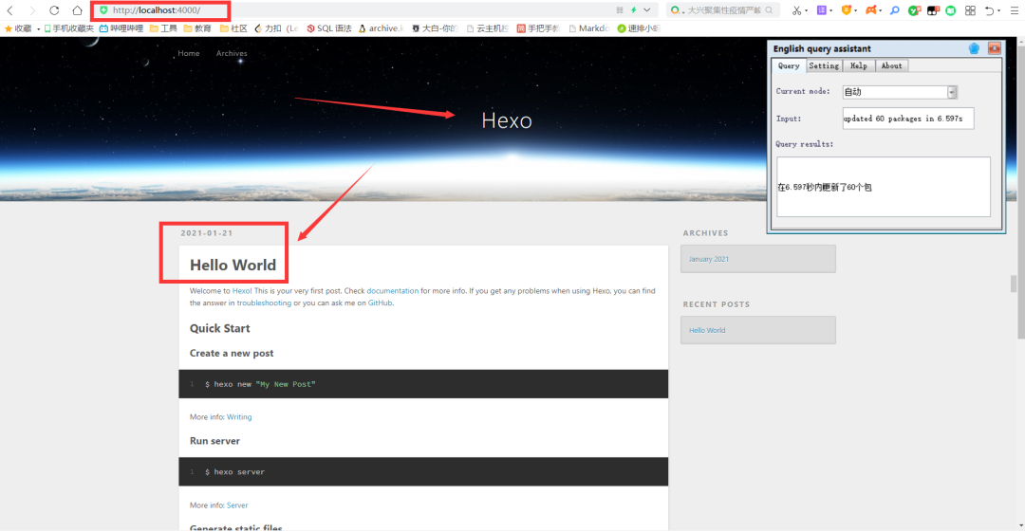Viewport: 1025px width, 532px height.
Task: Open the 收藏 favorites star bookmark
Action: [x=18, y=28]
